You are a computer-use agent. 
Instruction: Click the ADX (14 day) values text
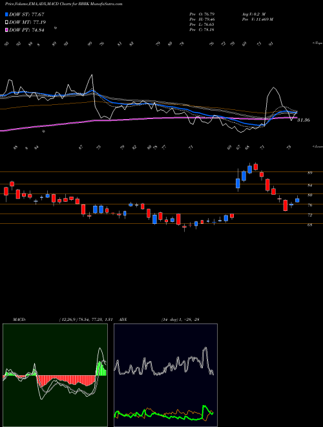point(180,320)
